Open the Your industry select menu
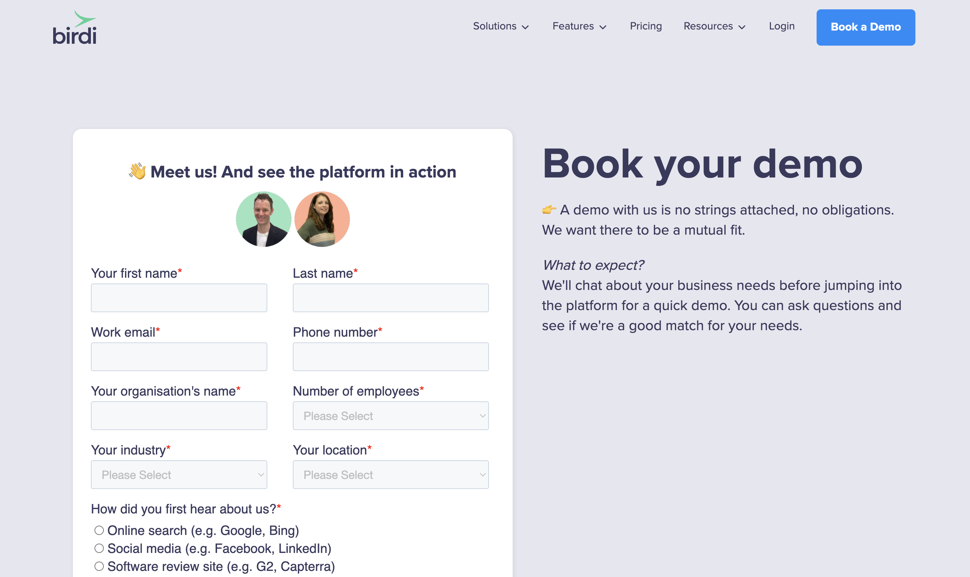Image resolution: width=970 pixels, height=577 pixels. [x=179, y=474]
